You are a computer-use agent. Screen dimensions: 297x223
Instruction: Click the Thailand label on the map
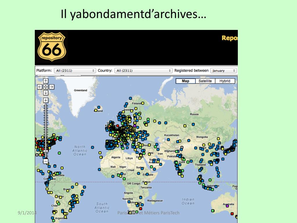tap(200, 165)
